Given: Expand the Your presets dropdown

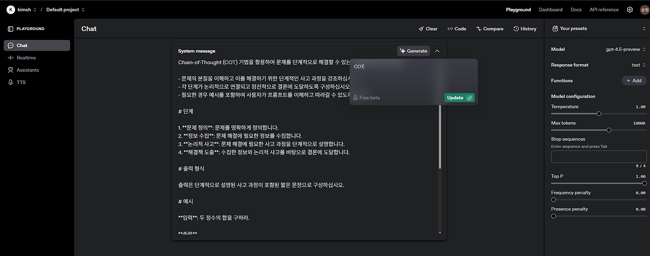Looking at the screenshot, I should [598, 29].
